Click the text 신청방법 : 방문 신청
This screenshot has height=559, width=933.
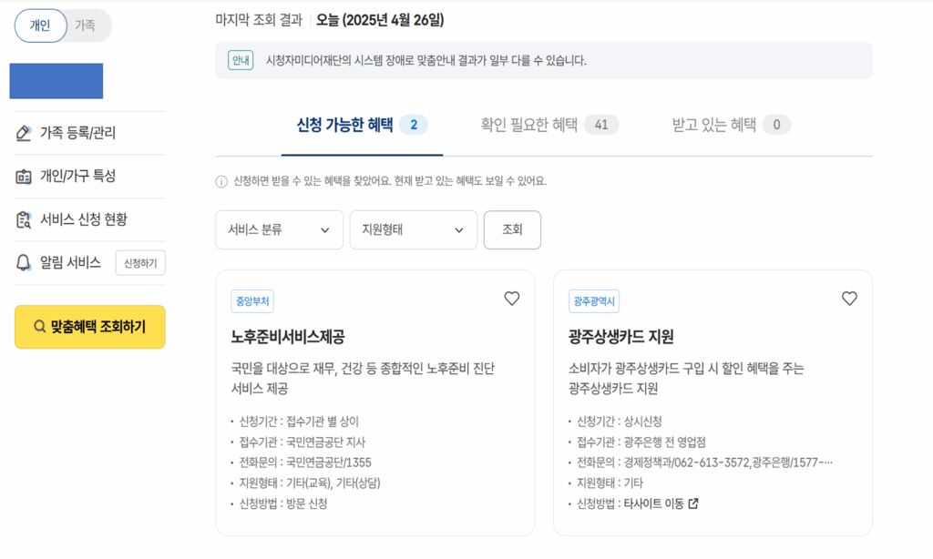coord(283,503)
